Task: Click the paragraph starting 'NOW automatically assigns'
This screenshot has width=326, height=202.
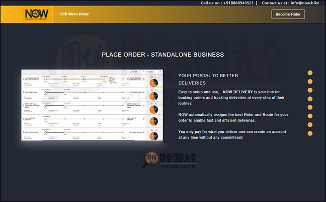Action: [x=233, y=117]
